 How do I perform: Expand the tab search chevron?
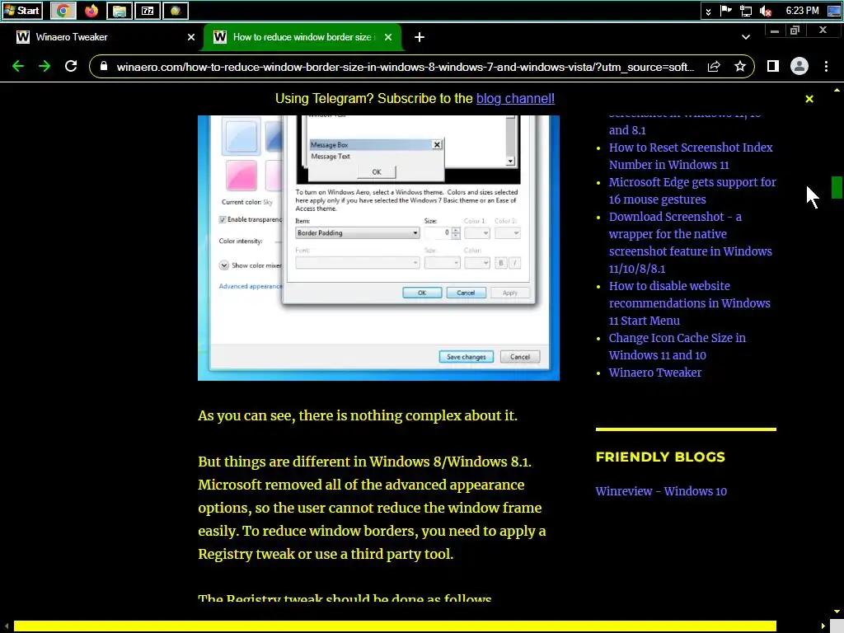tap(745, 37)
